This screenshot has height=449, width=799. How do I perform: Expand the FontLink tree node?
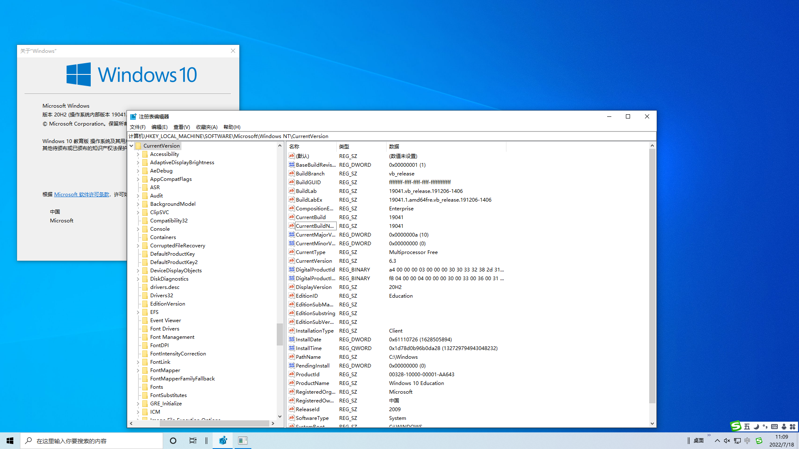click(138, 362)
